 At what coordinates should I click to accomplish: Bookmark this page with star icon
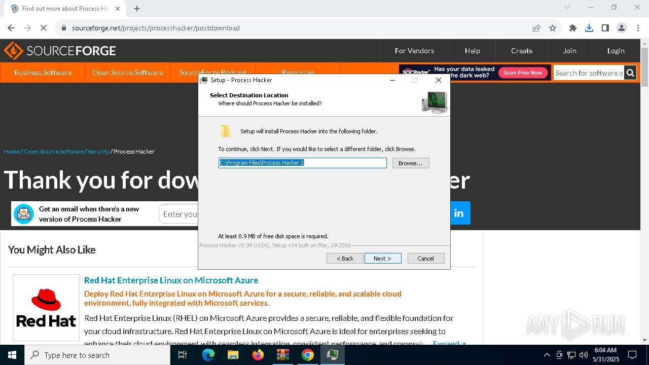click(x=553, y=28)
